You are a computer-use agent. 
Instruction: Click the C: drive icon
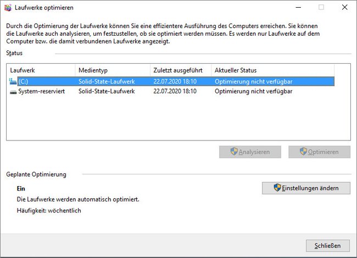coord(13,81)
